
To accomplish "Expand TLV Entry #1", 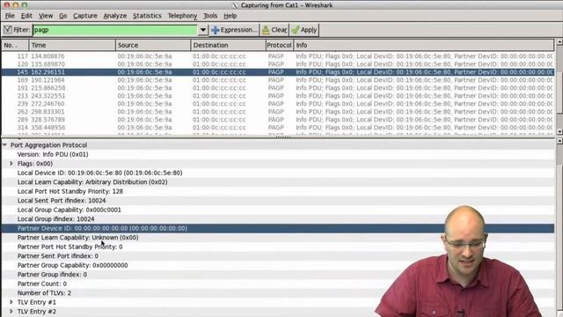I will 11,302.
